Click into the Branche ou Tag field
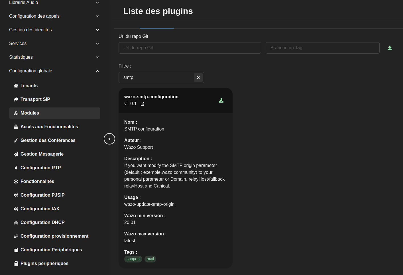Image resolution: width=403 pixels, height=275 pixels. click(x=322, y=48)
